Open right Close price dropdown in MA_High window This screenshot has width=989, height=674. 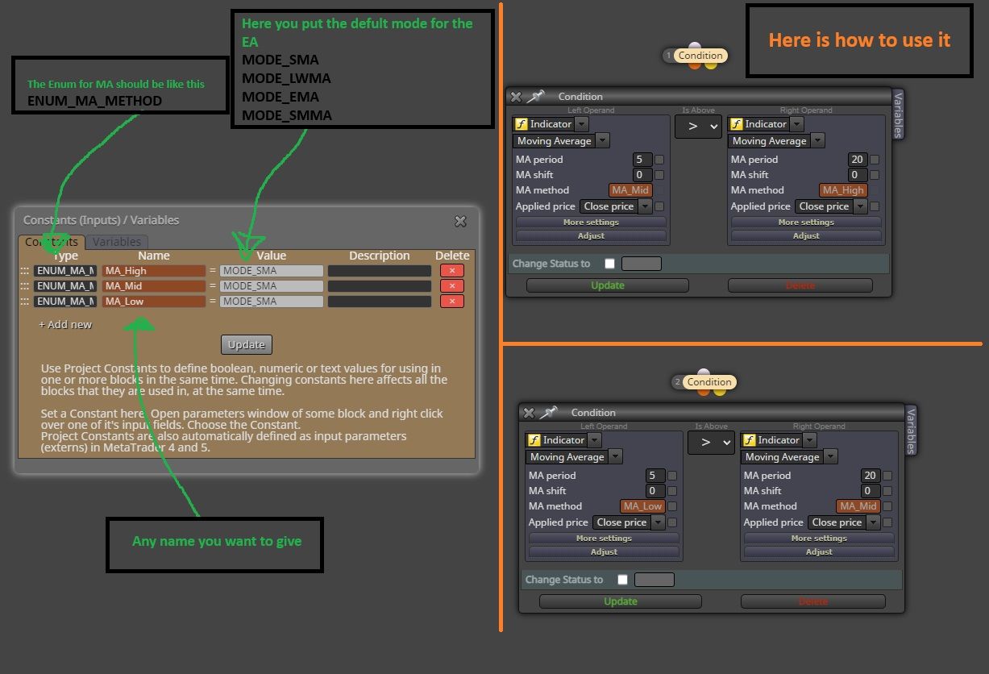tap(860, 206)
